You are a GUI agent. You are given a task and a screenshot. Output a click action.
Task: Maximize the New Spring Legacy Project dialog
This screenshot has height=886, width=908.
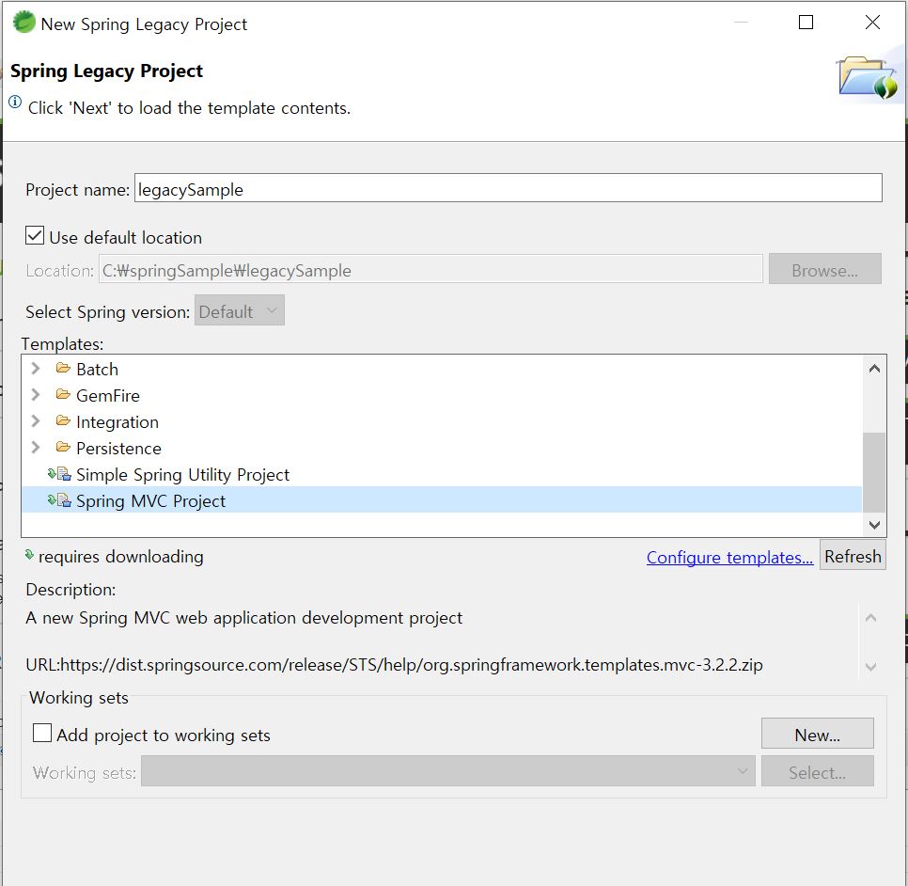coord(806,23)
